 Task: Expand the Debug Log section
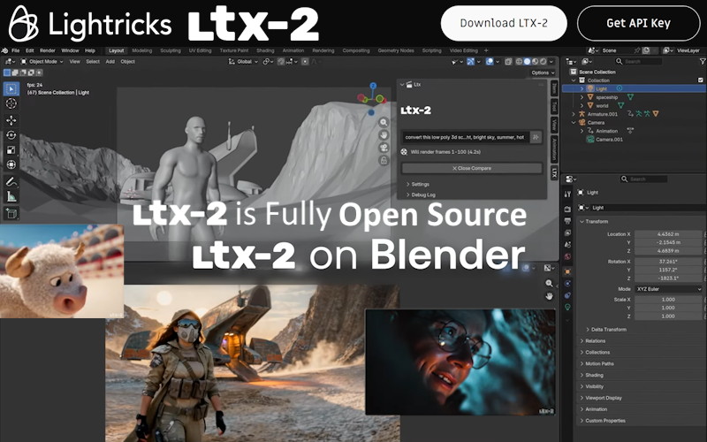tap(422, 194)
